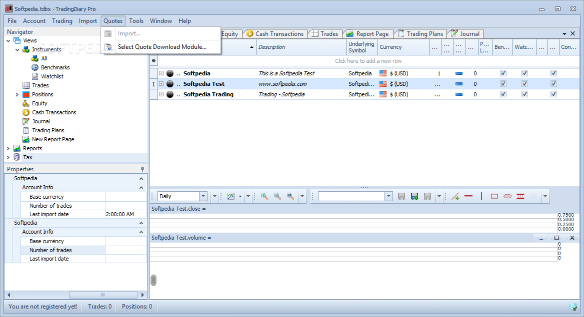Toggle Watchlist checkbox for Softpedia Test row
Screen dimensions: 584x317
[x=524, y=84]
